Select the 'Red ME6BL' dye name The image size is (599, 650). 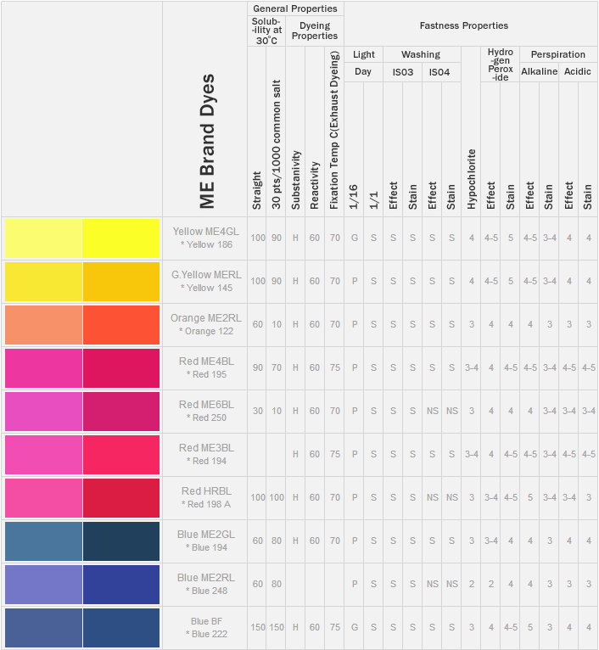(x=206, y=405)
